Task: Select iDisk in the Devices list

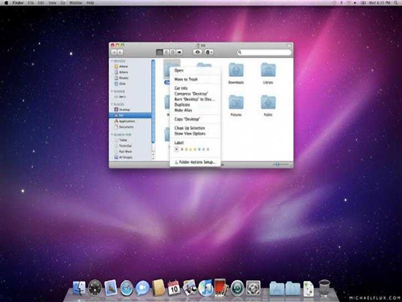Action: click(x=130, y=84)
